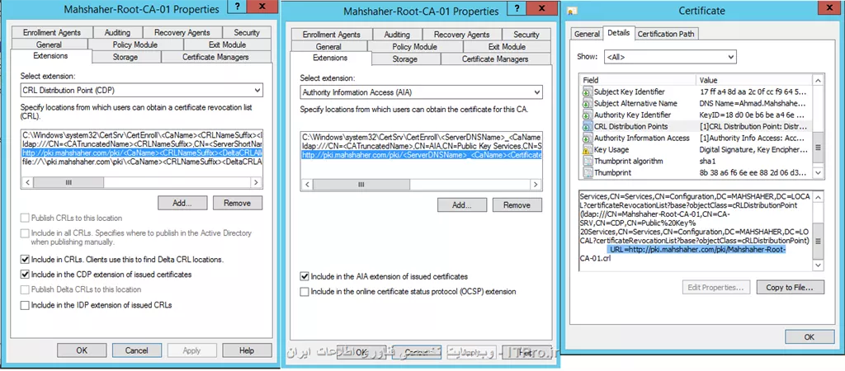Open Auditing tab in left window
Viewport: 845px width, 371px height.
(x=117, y=33)
